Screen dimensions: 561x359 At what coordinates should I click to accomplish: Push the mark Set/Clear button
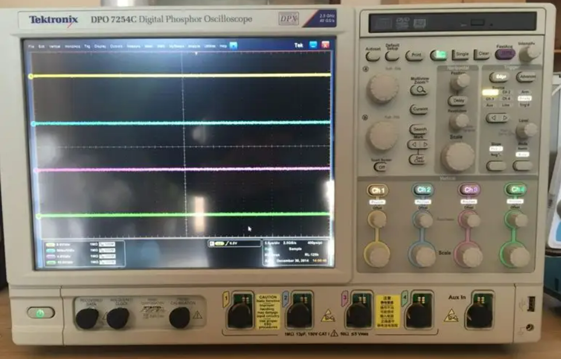click(x=418, y=159)
